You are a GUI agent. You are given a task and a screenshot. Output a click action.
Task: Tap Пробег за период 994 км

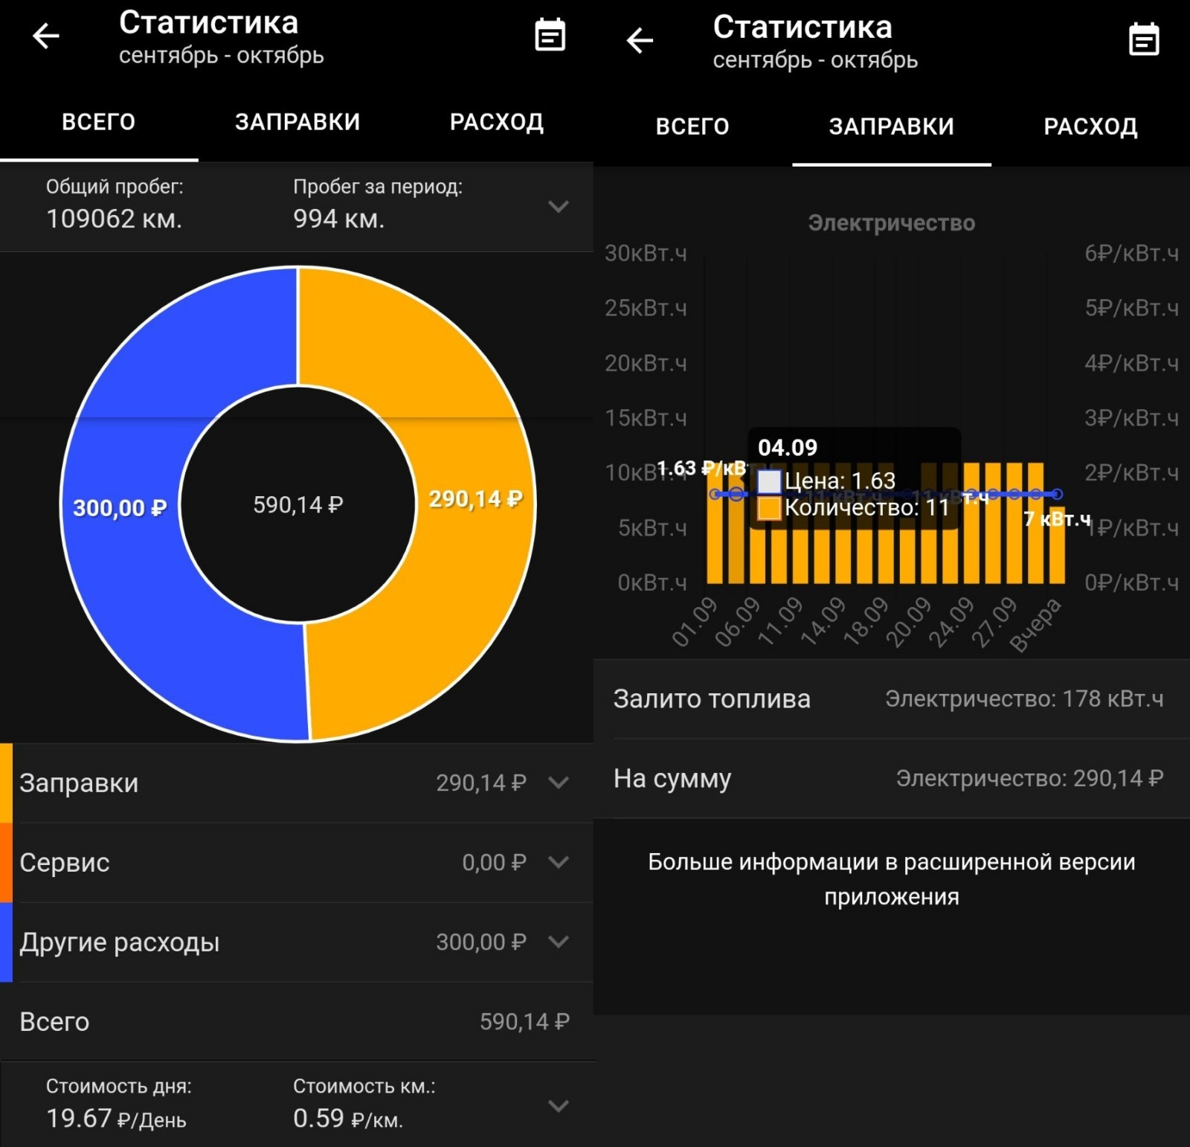(x=338, y=219)
